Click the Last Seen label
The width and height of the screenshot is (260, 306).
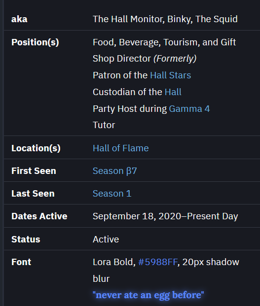tap(33, 194)
